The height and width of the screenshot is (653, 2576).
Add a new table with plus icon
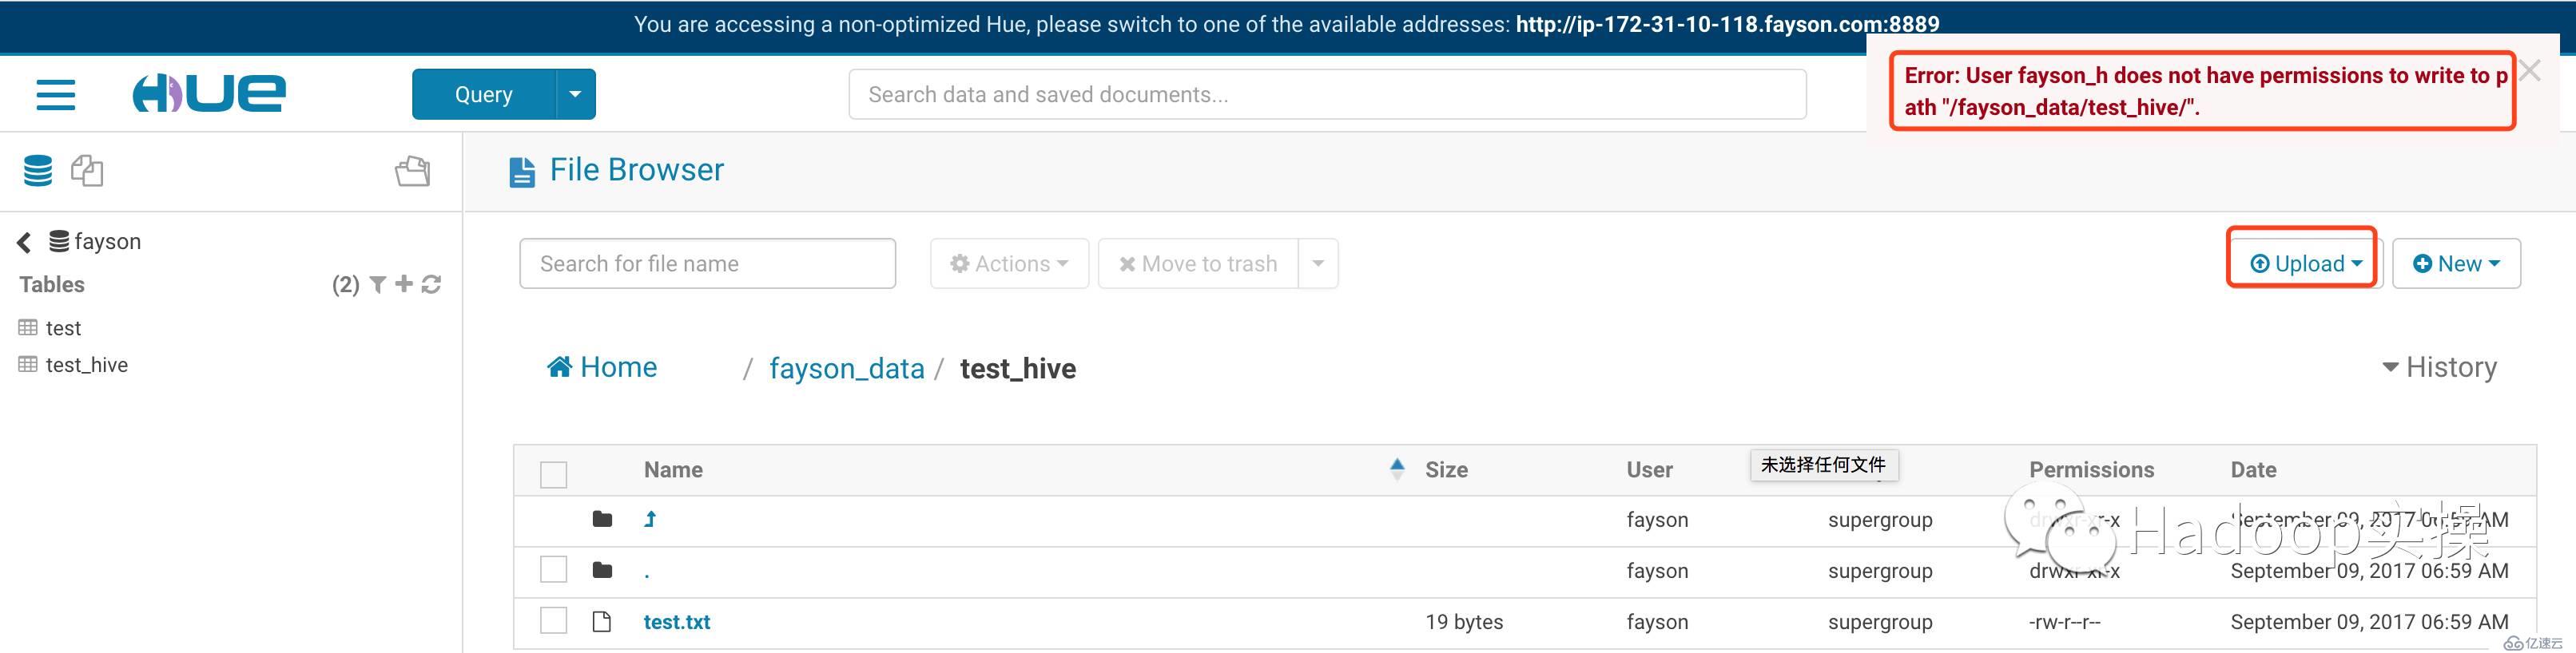pyautogui.click(x=404, y=284)
